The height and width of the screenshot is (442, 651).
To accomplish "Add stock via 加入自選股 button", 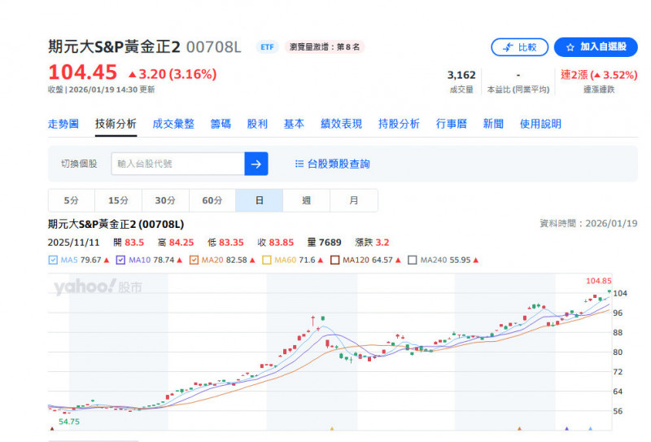I will click(596, 47).
